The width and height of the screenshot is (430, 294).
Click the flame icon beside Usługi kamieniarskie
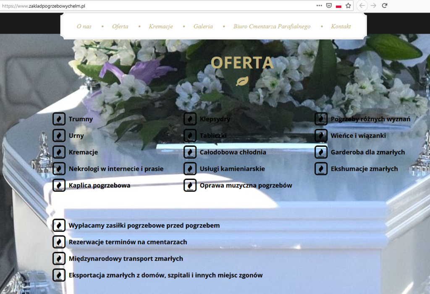click(x=190, y=169)
